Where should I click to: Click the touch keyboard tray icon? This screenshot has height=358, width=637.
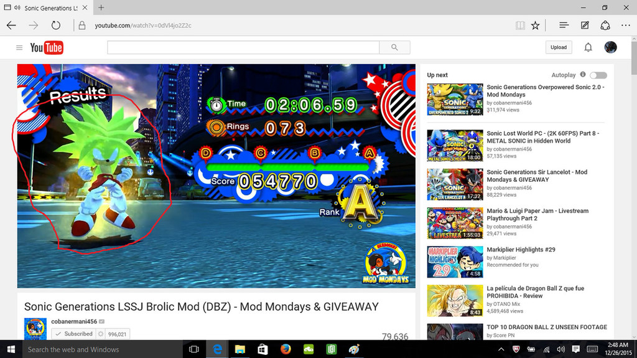(592, 349)
